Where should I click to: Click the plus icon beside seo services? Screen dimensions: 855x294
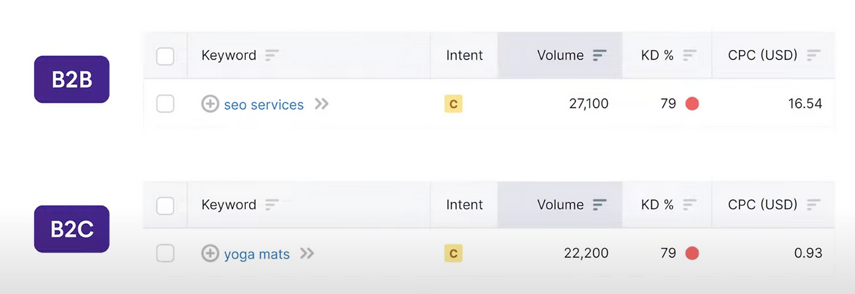(x=210, y=104)
